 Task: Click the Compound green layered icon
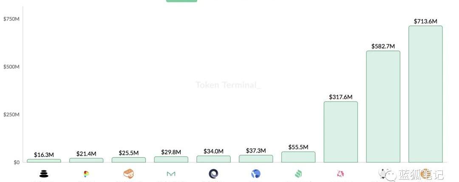(x=298, y=174)
